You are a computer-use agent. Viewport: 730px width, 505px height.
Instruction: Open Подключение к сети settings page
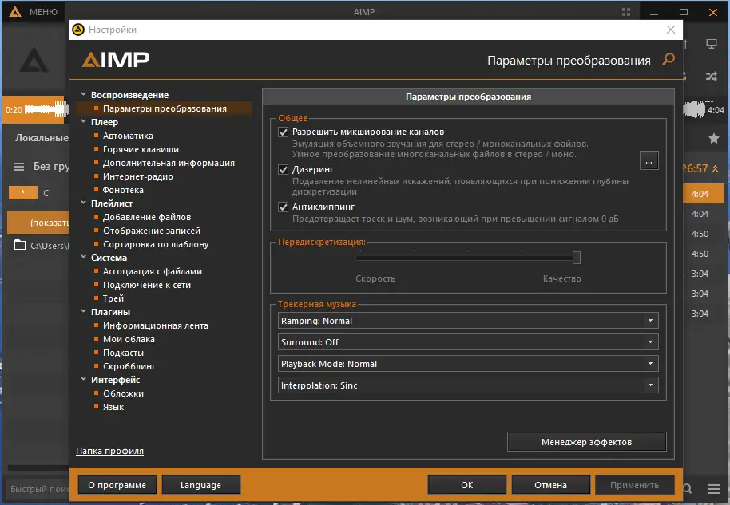point(147,285)
